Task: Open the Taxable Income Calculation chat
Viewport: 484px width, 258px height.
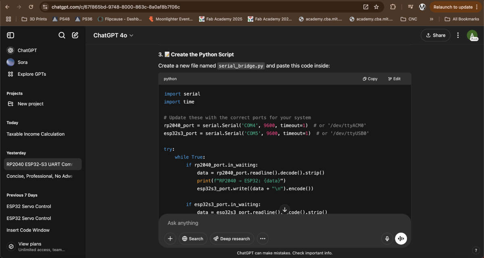Action: [x=42, y=134]
